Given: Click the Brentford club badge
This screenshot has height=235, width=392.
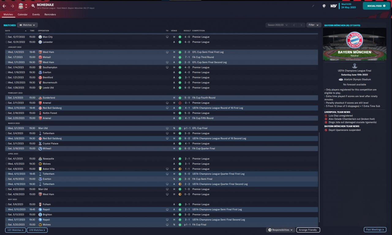Looking at the screenshot, I should point(40,78).
